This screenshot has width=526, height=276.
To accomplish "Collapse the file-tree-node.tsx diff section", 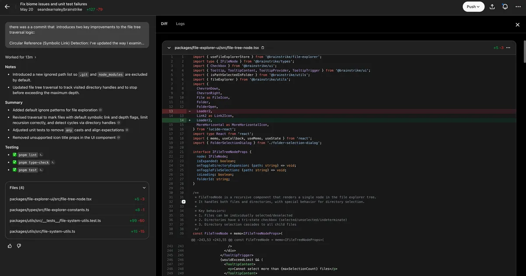I will coord(169,48).
